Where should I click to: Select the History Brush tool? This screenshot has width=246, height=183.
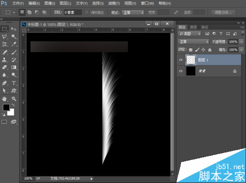tap(14, 60)
